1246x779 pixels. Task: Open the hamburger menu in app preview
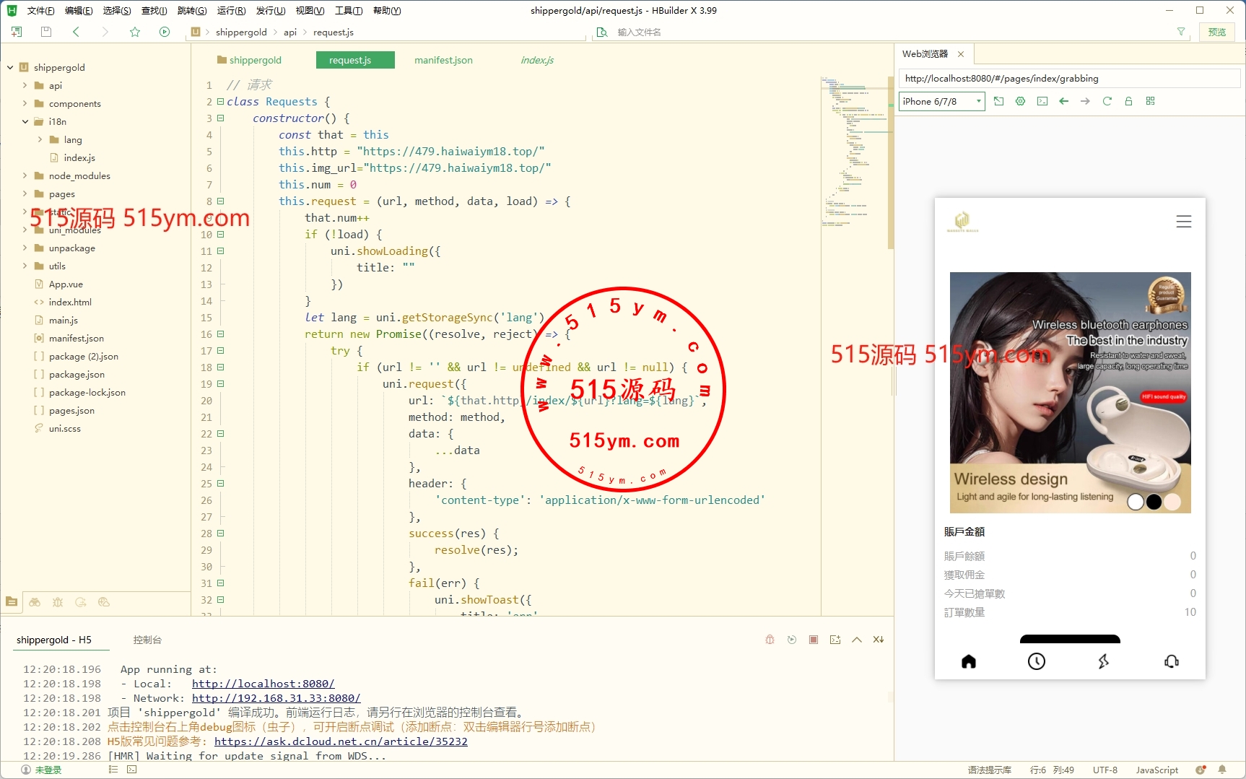pos(1183,222)
